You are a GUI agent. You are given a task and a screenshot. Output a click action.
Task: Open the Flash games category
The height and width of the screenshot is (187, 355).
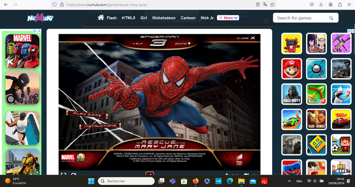pyautogui.click(x=112, y=18)
